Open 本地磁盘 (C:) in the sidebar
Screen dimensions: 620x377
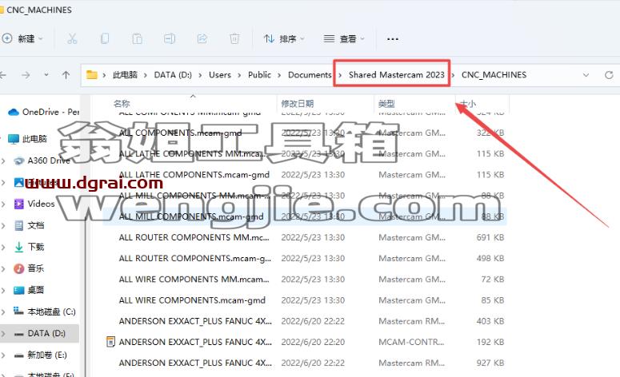(x=44, y=312)
